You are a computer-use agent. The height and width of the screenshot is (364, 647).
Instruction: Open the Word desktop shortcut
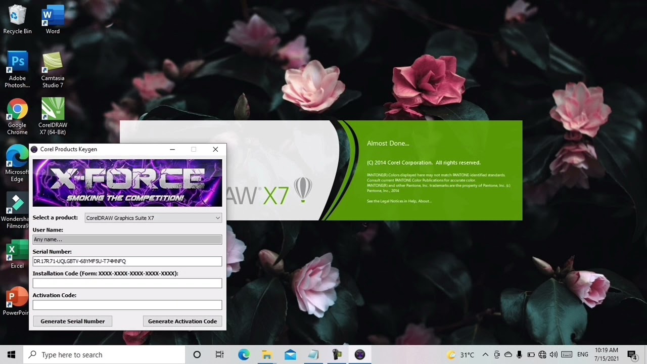tap(53, 20)
